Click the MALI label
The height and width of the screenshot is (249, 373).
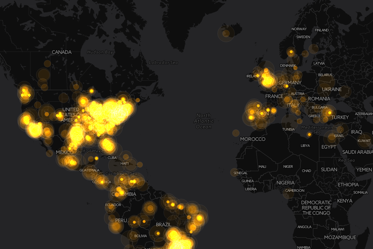[x=262, y=167]
